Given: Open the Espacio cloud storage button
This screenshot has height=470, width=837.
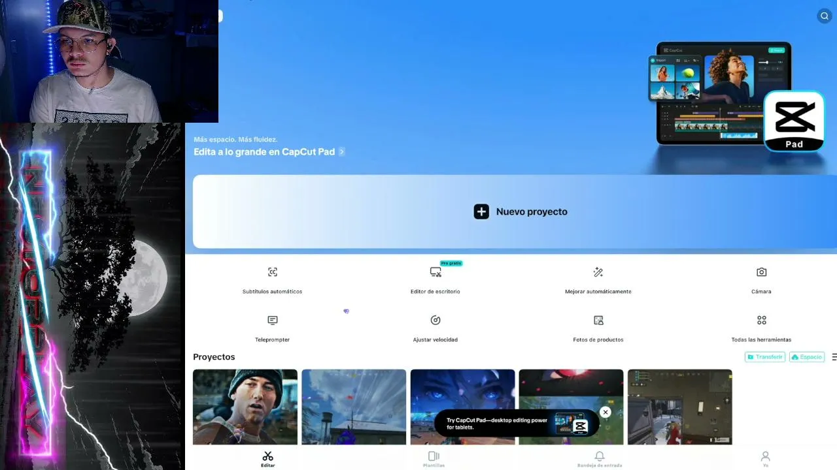Looking at the screenshot, I should 807,357.
